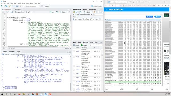Viewport: 171px width, 96px height.
Task: Open the Source button dropdown arrow
Action: click(67, 12)
